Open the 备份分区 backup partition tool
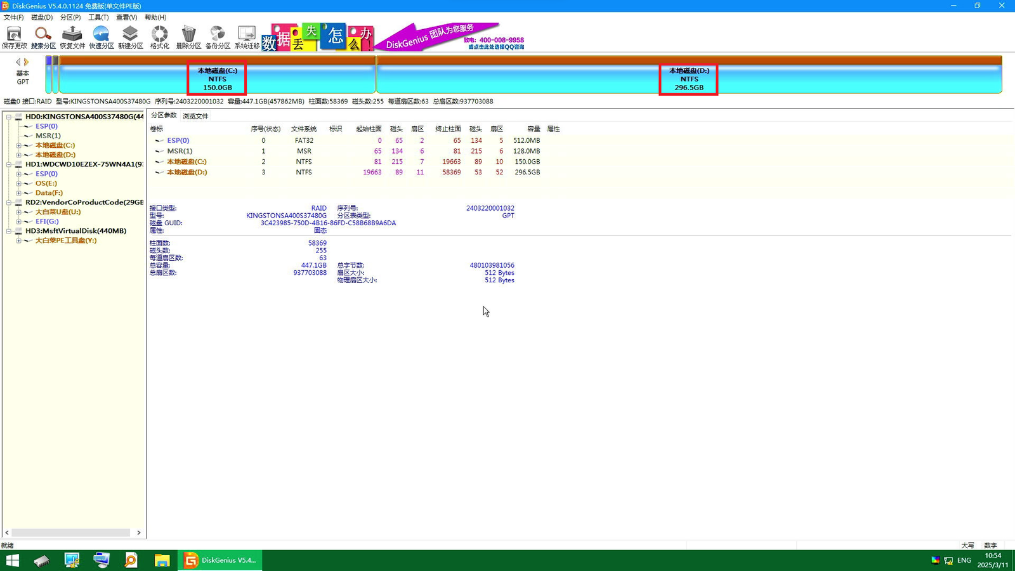 [218, 37]
